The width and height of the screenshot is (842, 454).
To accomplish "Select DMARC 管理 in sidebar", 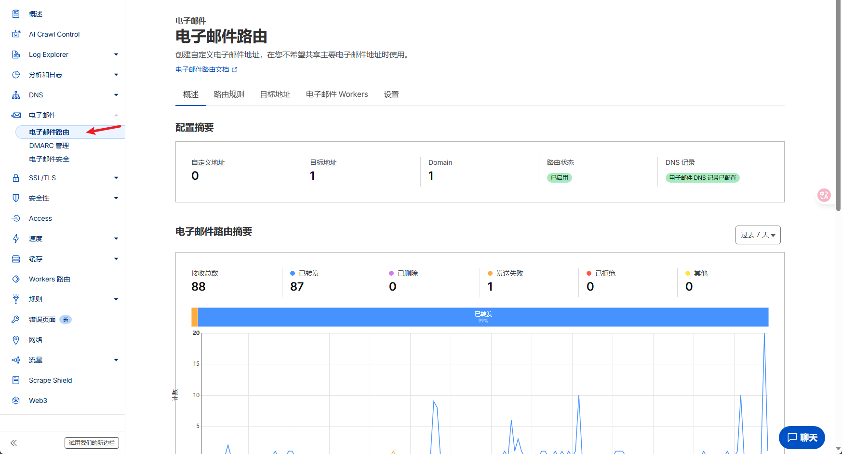I will (49, 146).
